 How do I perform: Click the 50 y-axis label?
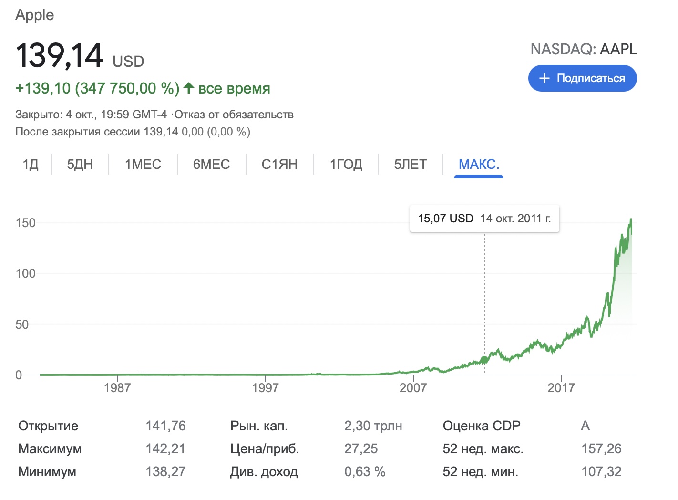[x=22, y=324]
